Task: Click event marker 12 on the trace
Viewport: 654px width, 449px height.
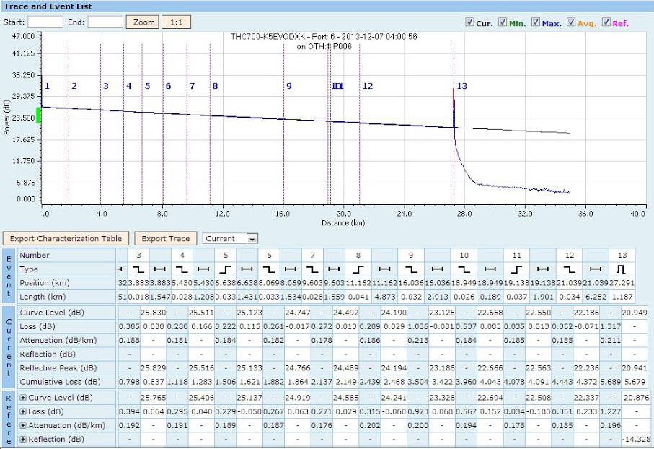Action: pos(368,86)
